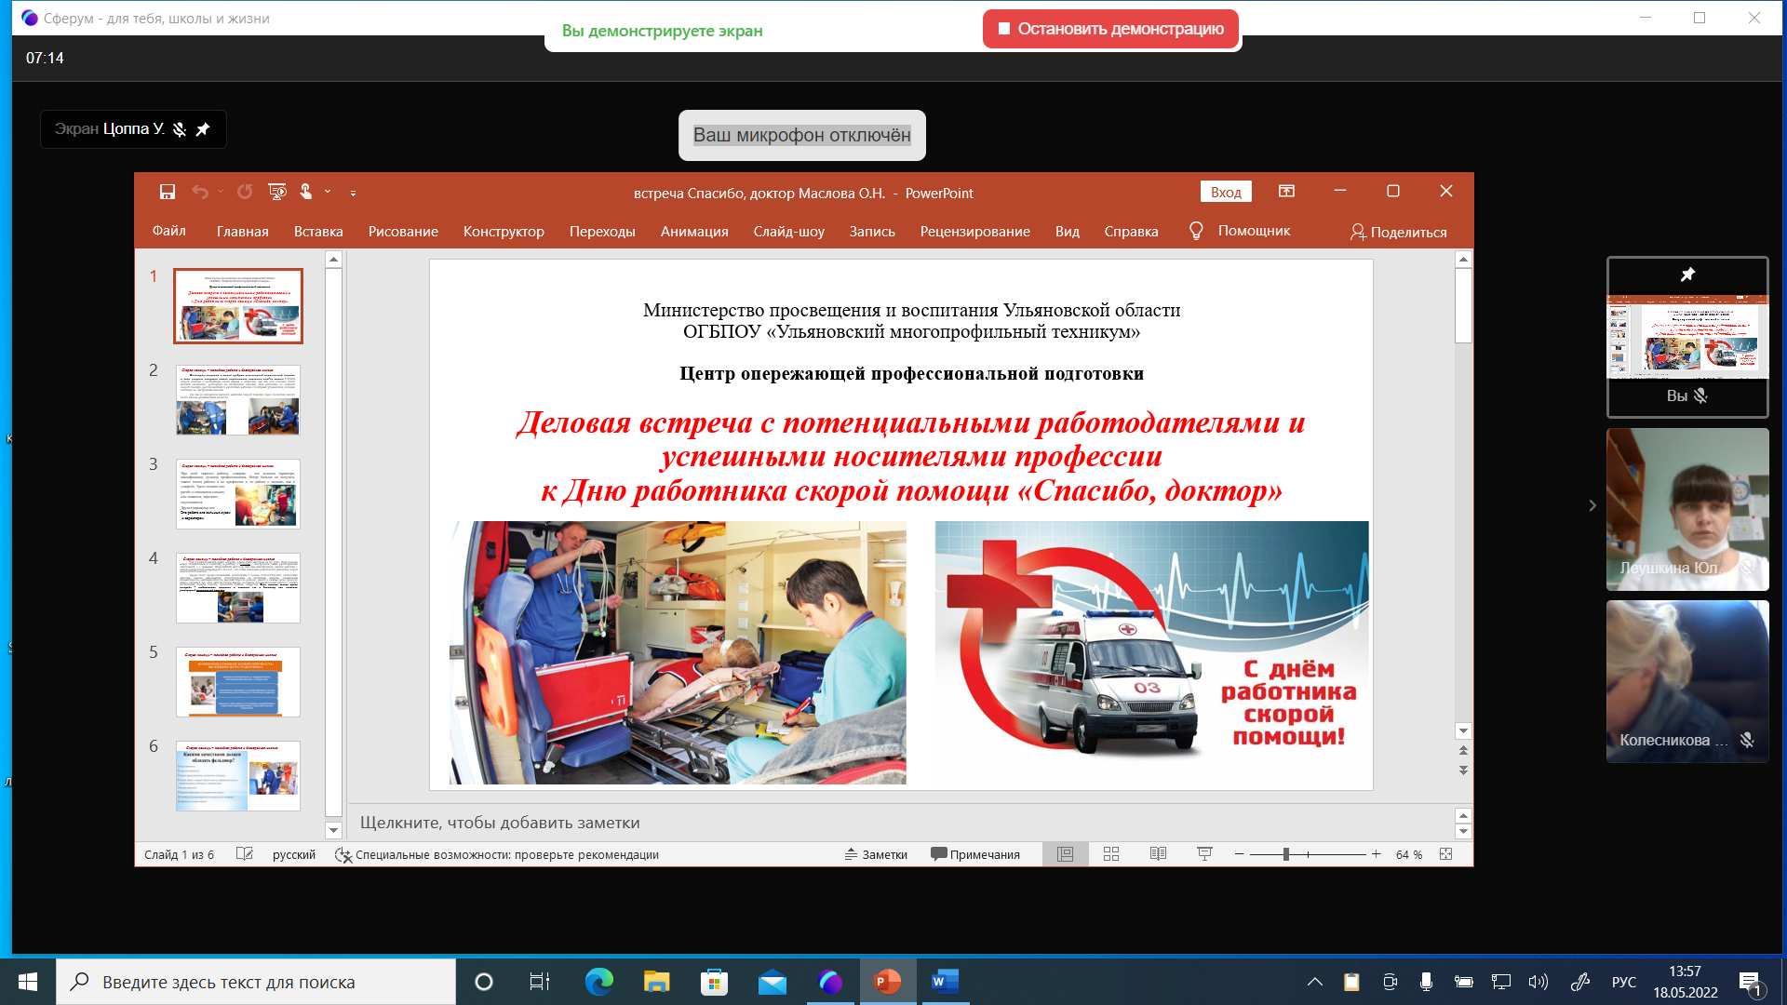Toggle the Notes pane (Заметки)
This screenshot has height=1005, width=1787.
876,854
